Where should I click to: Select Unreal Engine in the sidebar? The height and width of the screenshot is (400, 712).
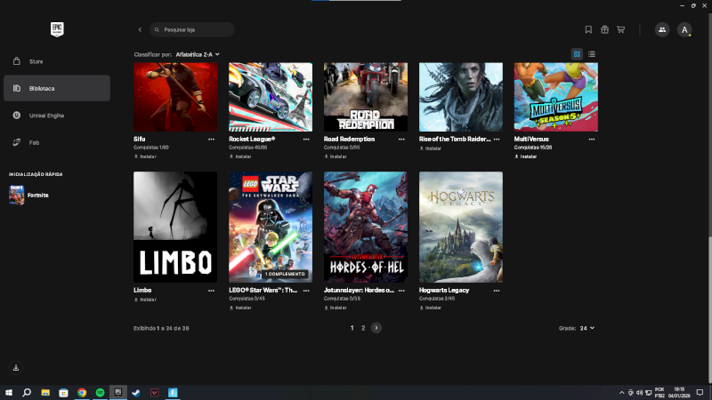(45, 115)
